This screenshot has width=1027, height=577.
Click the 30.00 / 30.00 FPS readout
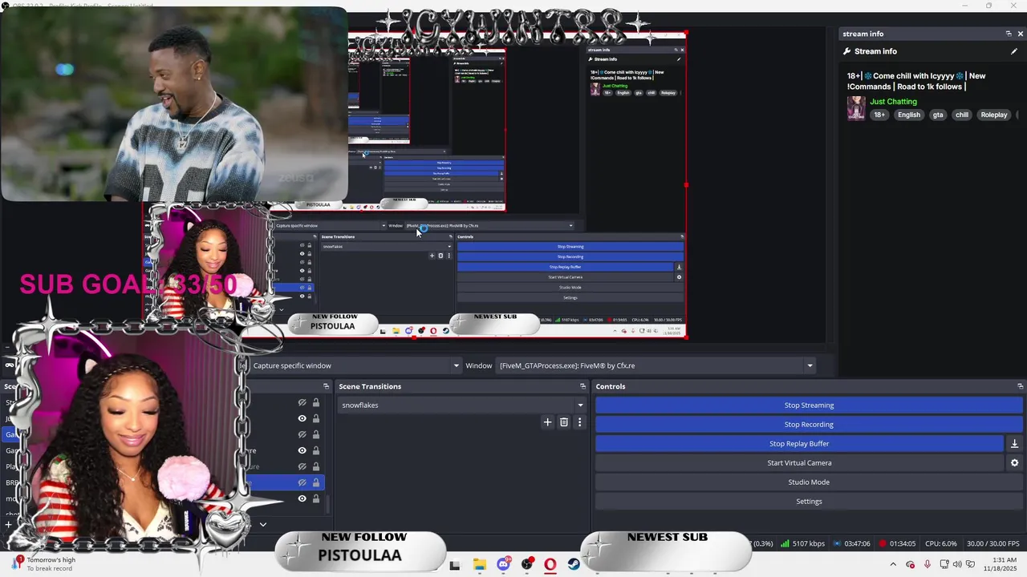[x=993, y=543]
